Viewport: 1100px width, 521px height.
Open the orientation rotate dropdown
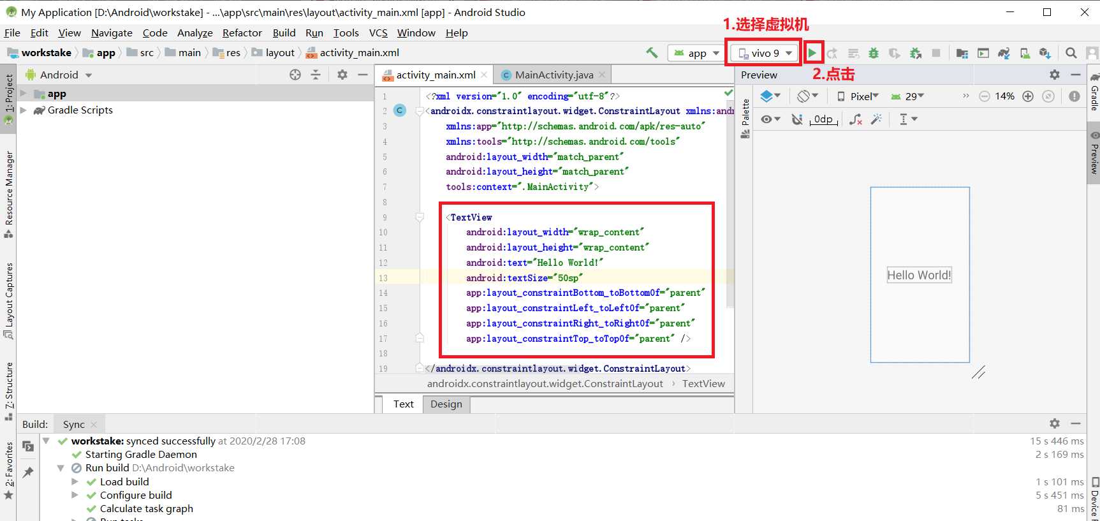(x=807, y=96)
